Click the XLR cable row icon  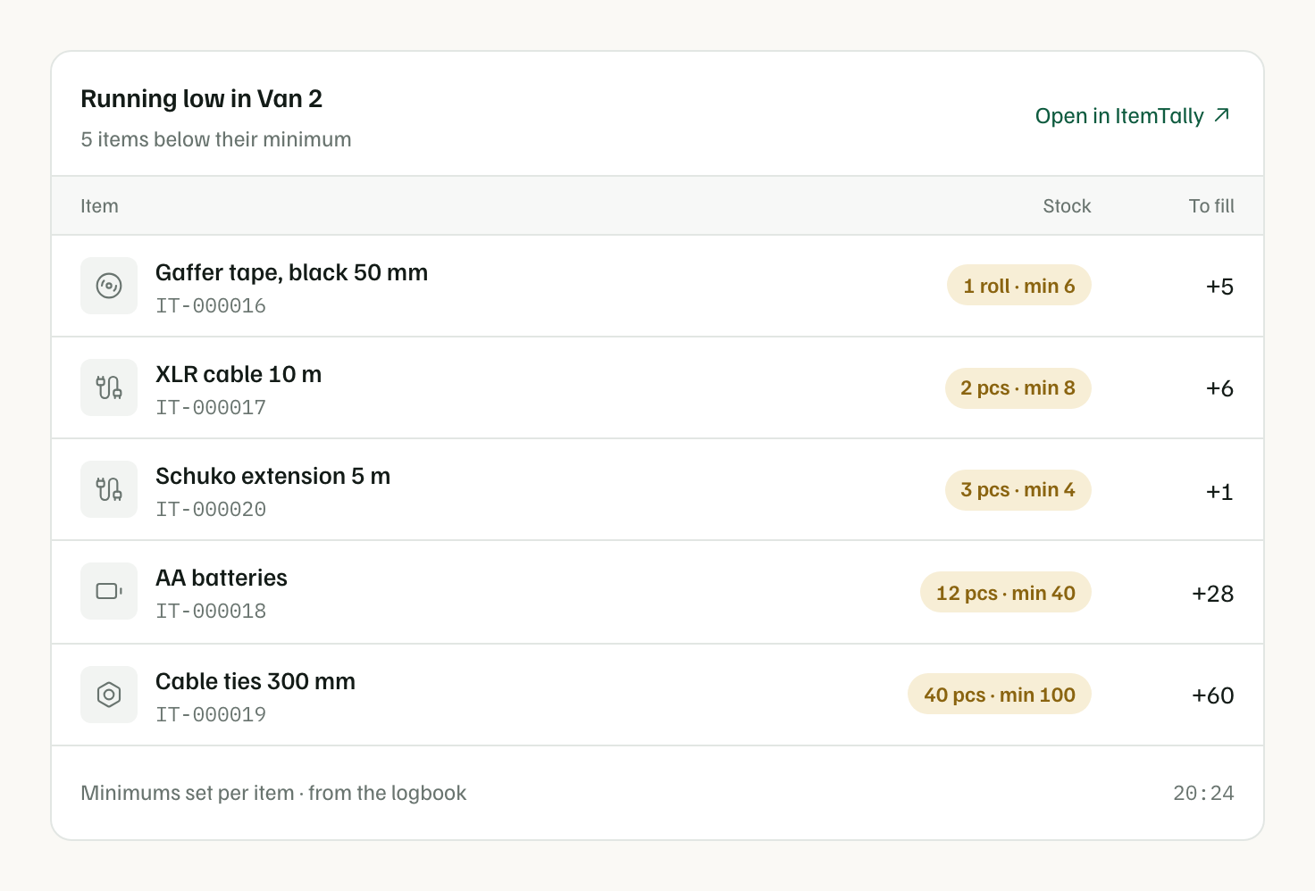(109, 387)
